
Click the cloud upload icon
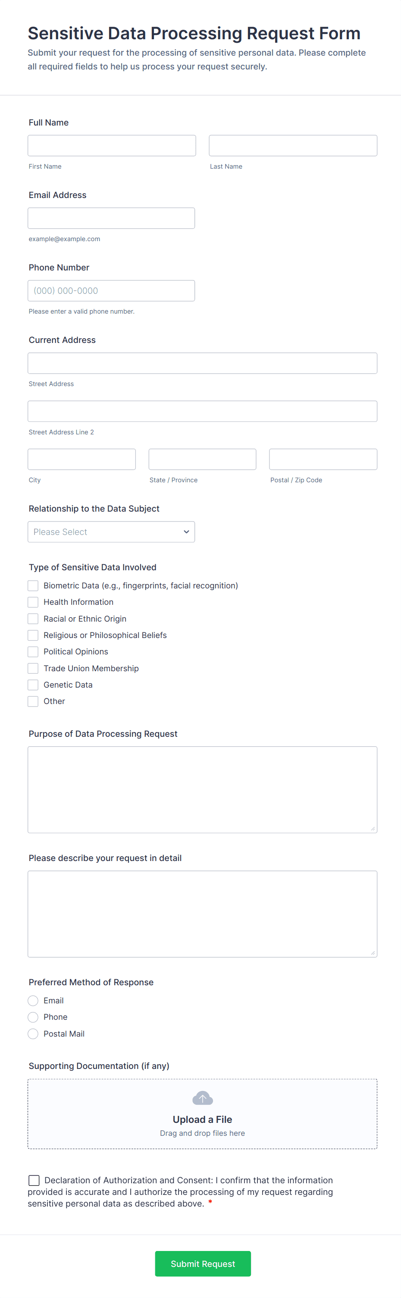tap(203, 1098)
